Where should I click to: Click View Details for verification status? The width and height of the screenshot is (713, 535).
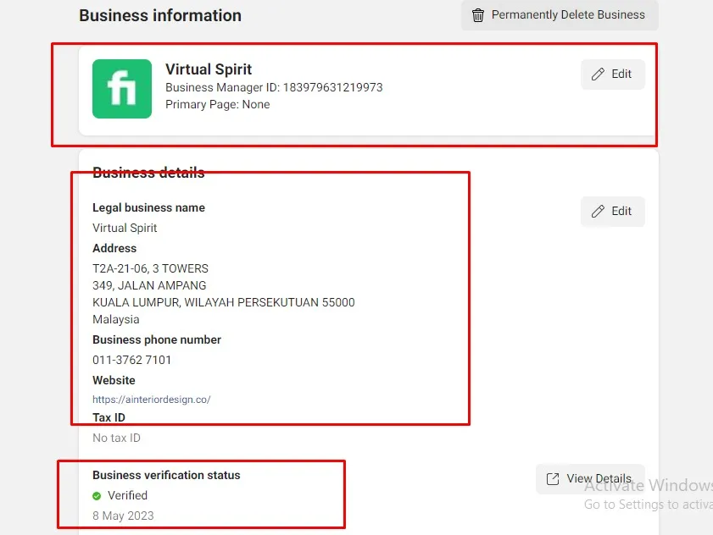(590, 478)
